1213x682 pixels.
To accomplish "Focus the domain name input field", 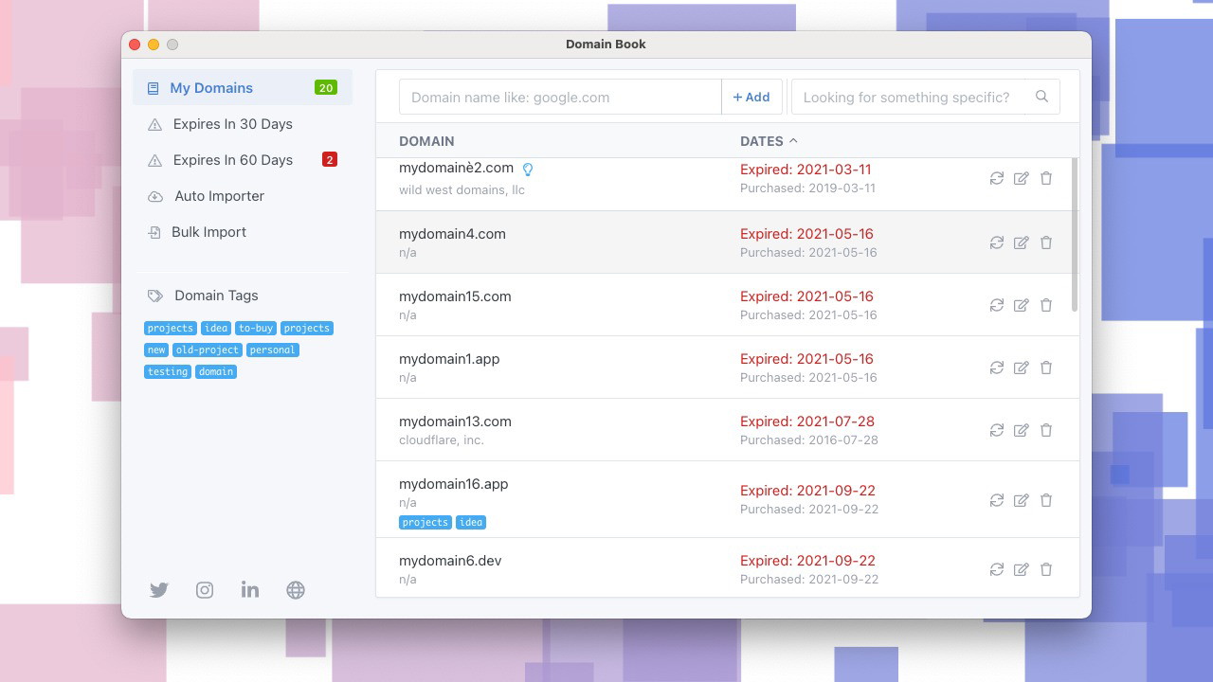I will 559,97.
